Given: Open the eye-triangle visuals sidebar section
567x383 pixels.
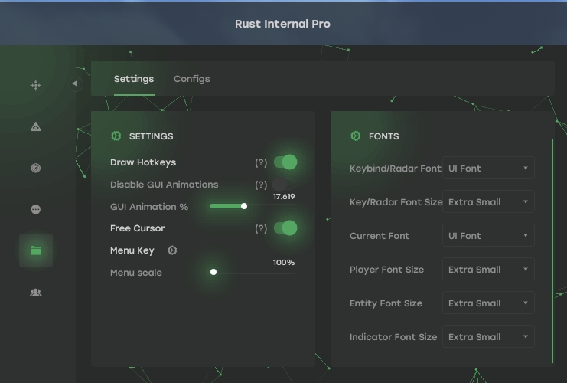Looking at the screenshot, I should [35, 126].
